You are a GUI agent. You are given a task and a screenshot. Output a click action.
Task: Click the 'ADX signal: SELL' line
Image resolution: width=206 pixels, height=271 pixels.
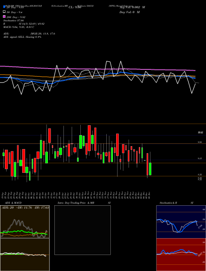click(22, 37)
